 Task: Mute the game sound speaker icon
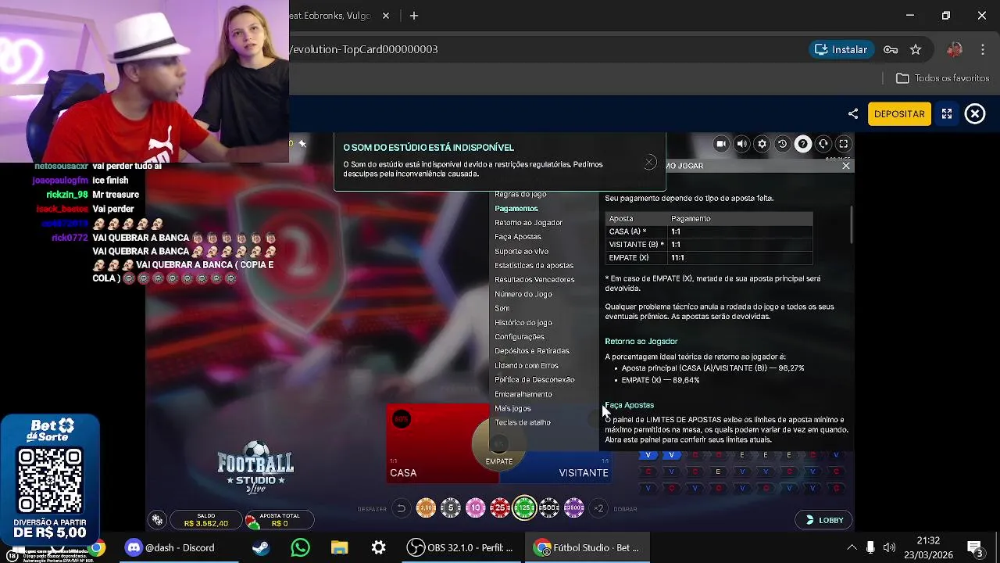741,144
